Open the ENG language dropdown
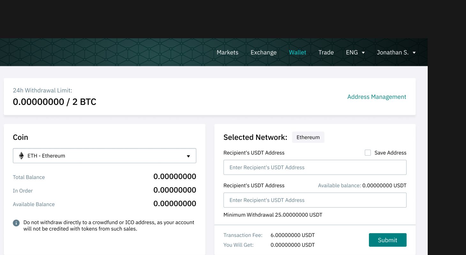Image resolution: width=466 pixels, height=255 pixels. pos(355,52)
